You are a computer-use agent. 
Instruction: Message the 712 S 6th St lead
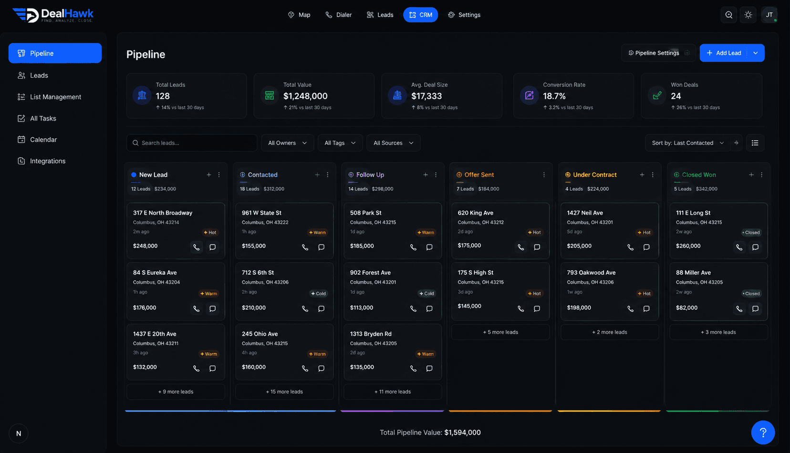coord(322,309)
